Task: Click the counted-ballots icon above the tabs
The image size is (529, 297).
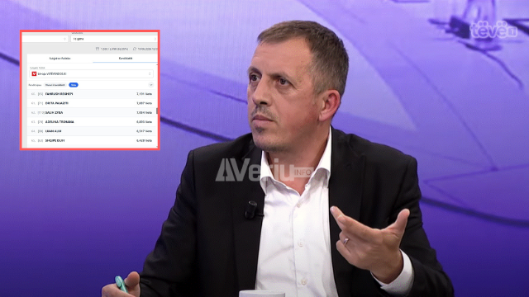Action: 98,49
